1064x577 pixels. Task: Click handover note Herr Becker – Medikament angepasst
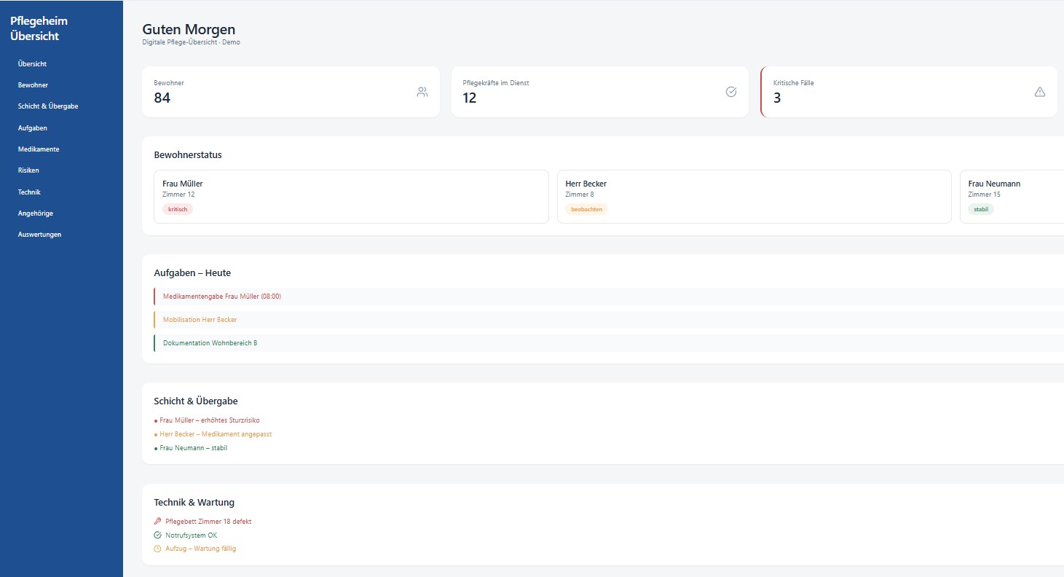click(x=216, y=434)
